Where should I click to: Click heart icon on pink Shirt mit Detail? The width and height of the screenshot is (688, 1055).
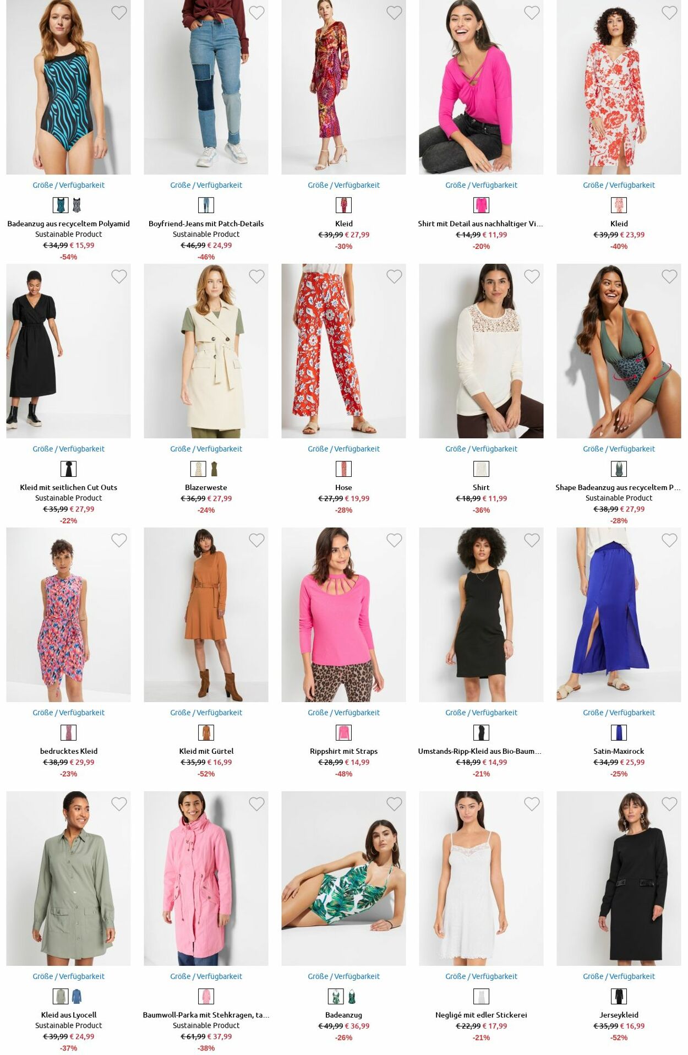tap(532, 13)
